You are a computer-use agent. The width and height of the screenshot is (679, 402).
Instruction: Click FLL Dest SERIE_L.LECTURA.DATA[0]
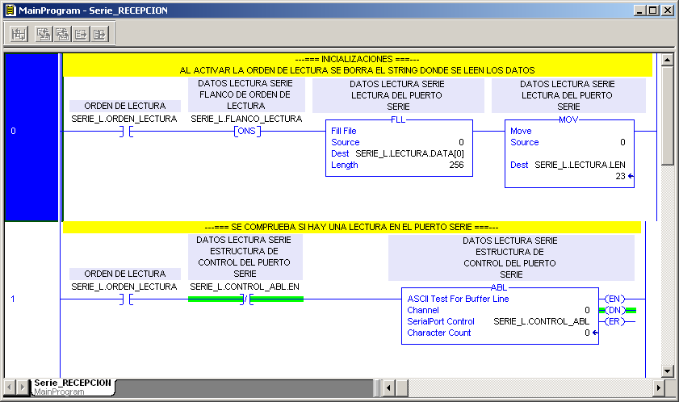pos(409,153)
